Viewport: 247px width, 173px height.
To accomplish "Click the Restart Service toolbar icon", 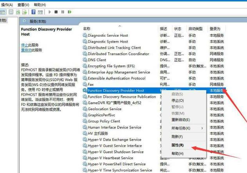I will pyautogui.click(x=70, y=12).
